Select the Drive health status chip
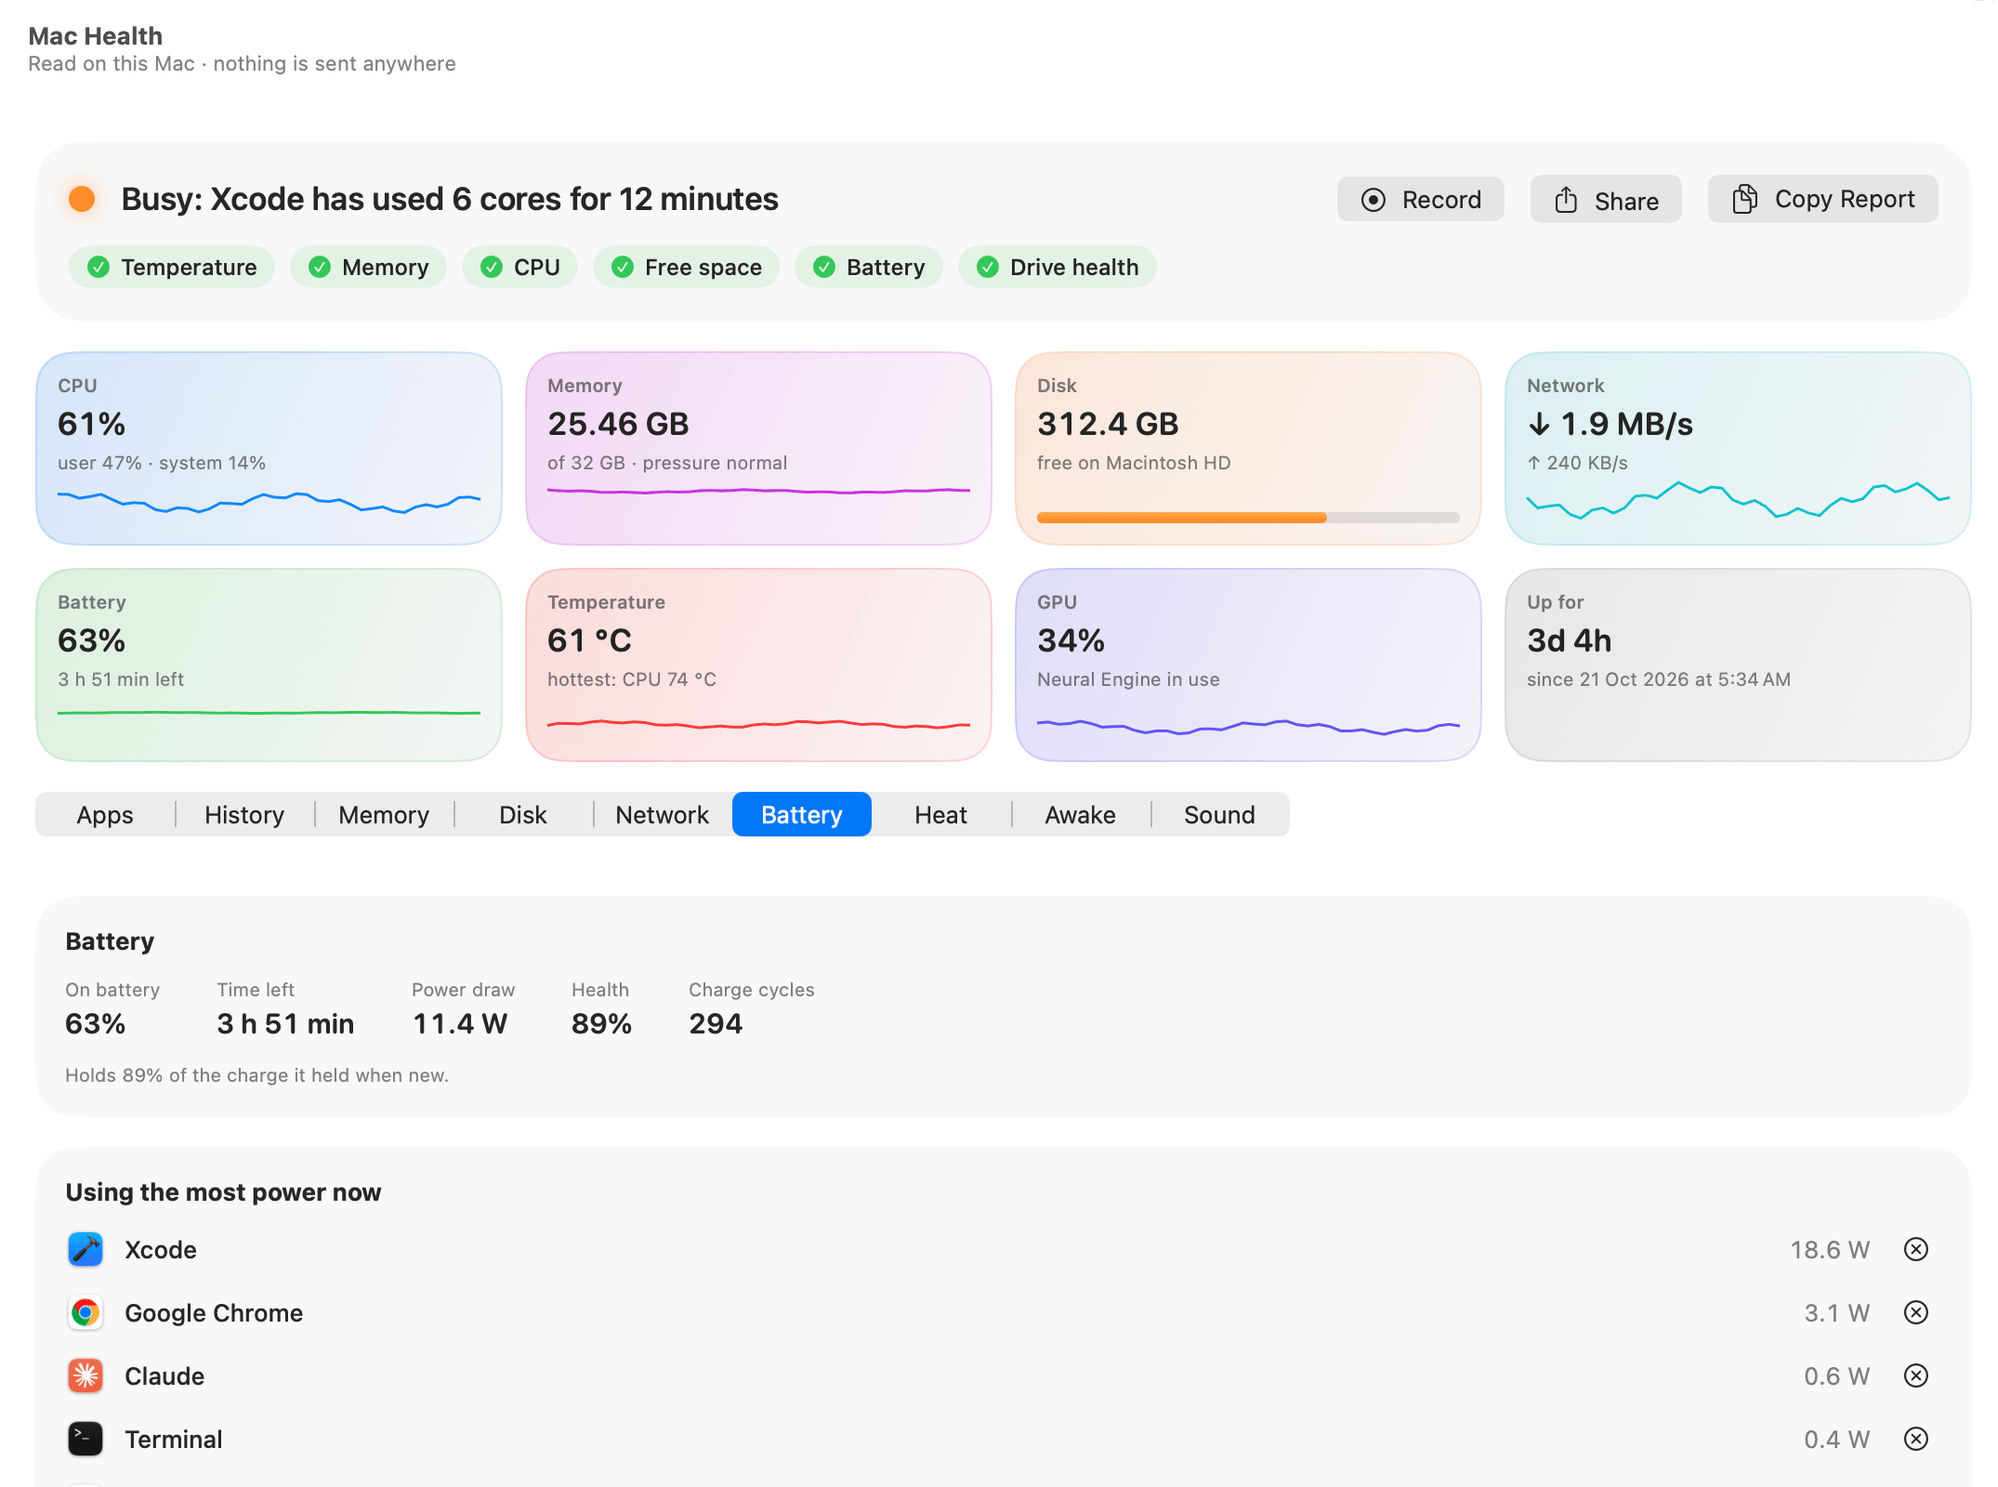This screenshot has width=1998, height=1487. [x=1058, y=267]
